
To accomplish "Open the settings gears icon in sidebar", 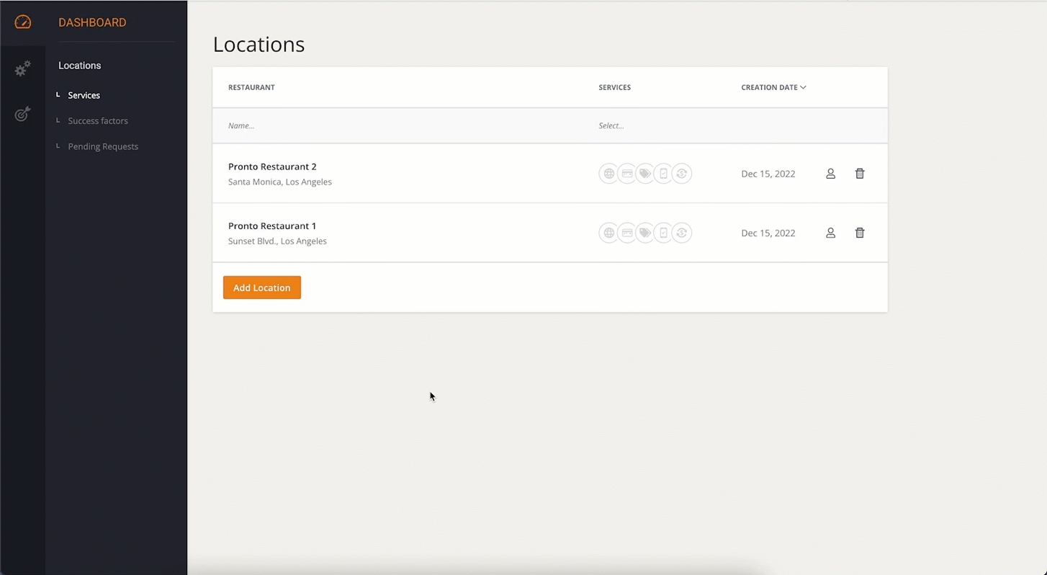I will pyautogui.click(x=23, y=68).
